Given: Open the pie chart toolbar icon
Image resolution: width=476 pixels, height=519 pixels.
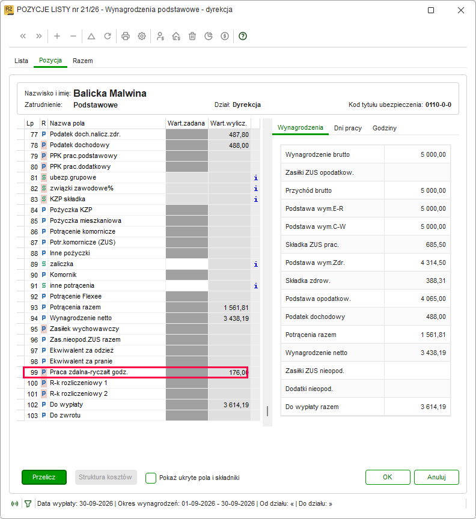Looking at the screenshot, I should click(x=209, y=36).
